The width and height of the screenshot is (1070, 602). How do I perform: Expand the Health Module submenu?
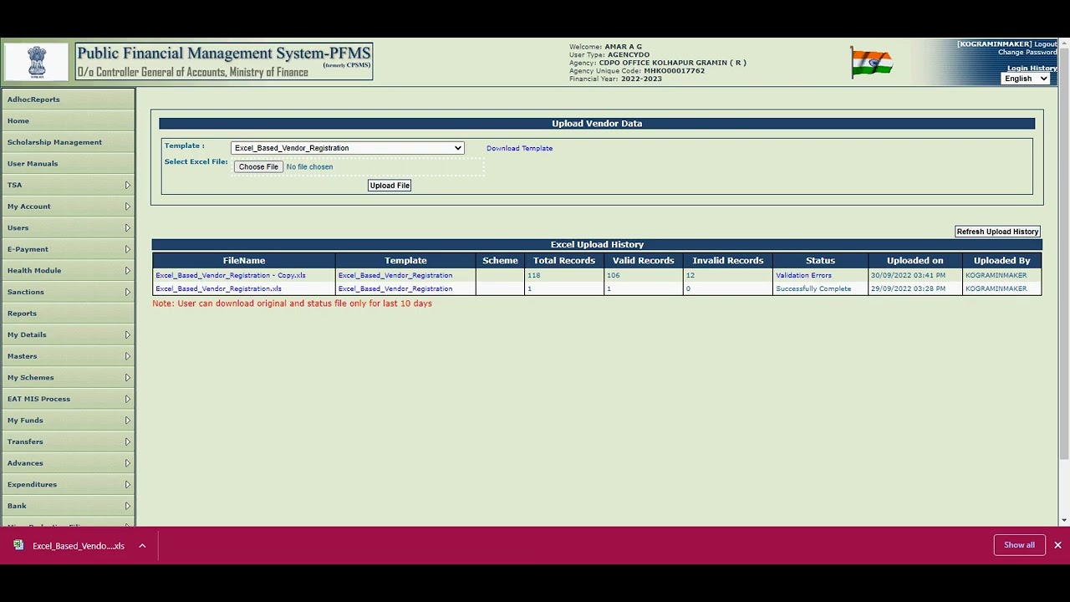pyautogui.click(x=128, y=270)
